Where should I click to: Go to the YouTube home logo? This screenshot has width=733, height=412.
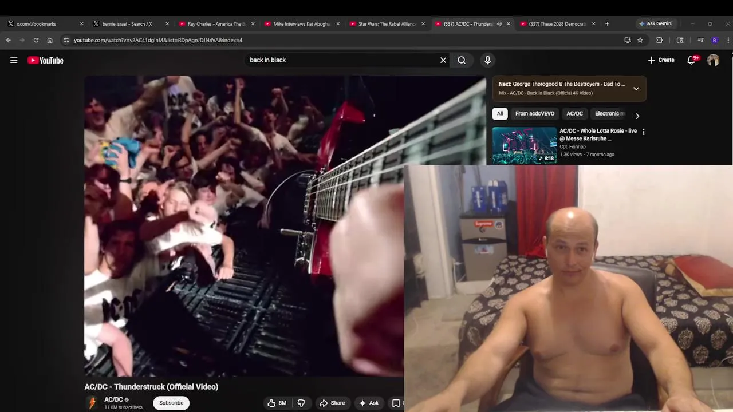(x=45, y=60)
